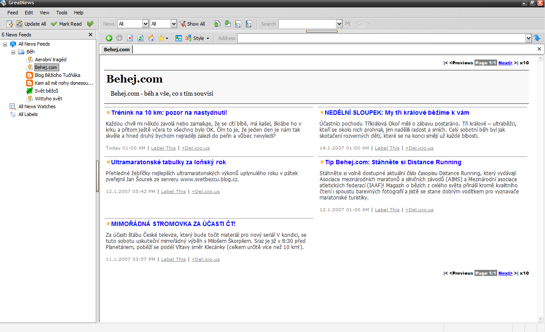
Task: Click the Mark Read checkmark button
Action: tap(66, 24)
